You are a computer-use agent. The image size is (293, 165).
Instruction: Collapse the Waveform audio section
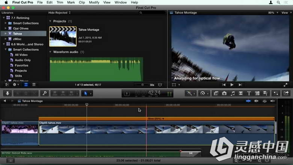pos(50,52)
